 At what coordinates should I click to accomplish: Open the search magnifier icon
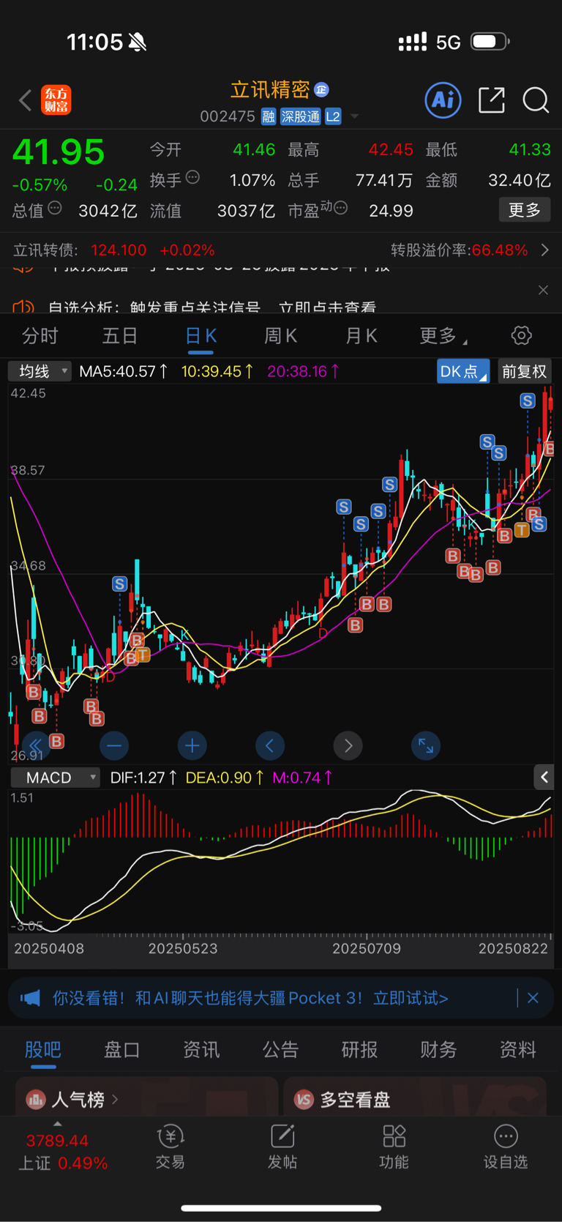(x=536, y=100)
